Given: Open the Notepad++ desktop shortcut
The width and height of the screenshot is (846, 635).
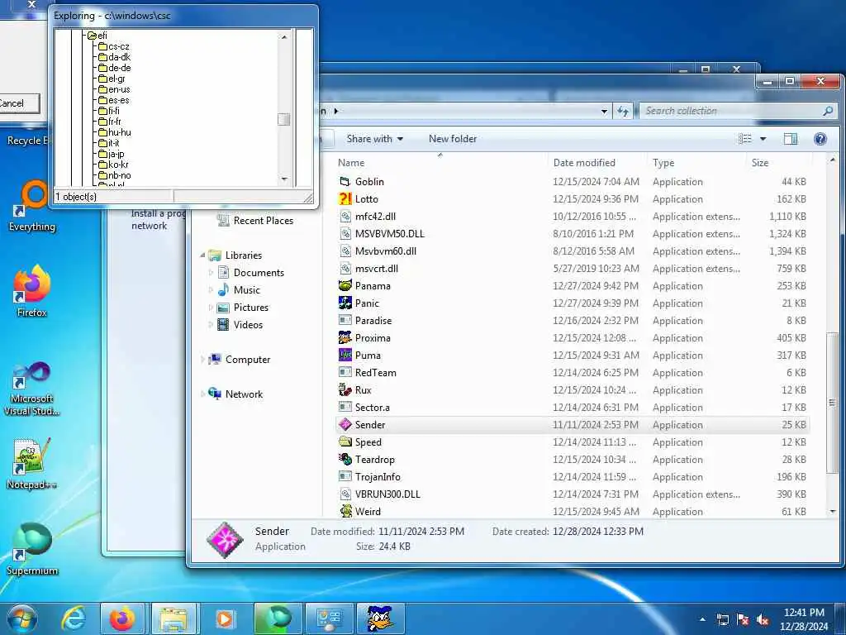Looking at the screenshot, I should [32, 463].
